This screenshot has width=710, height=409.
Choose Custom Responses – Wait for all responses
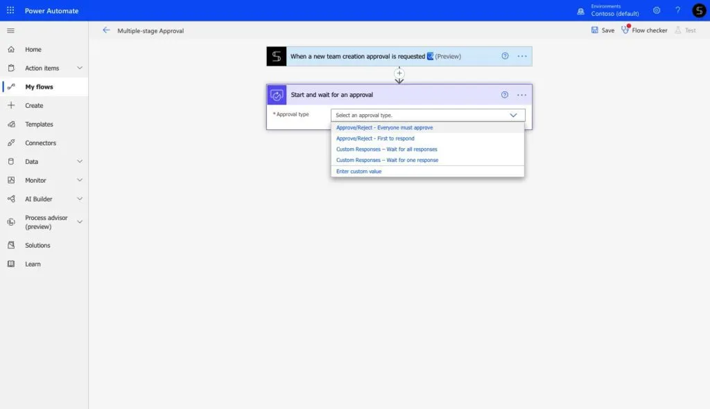coord(427,149)
